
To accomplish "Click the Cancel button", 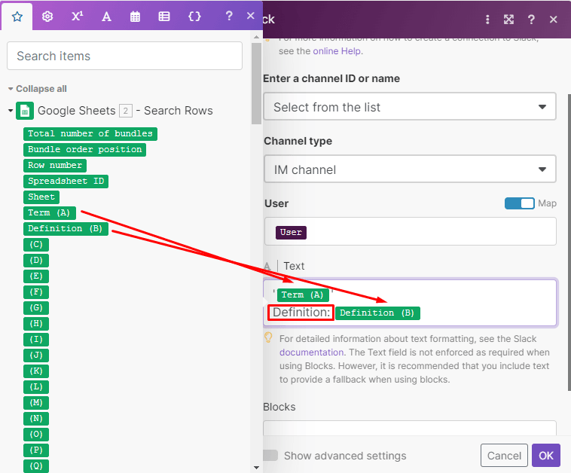I will tap(504, 456).
